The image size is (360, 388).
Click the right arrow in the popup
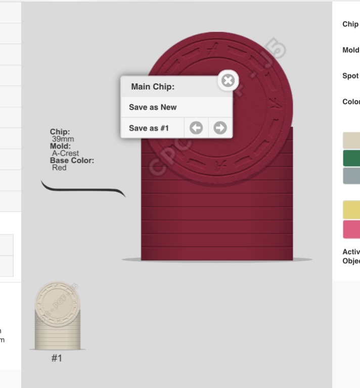[220, 128]
